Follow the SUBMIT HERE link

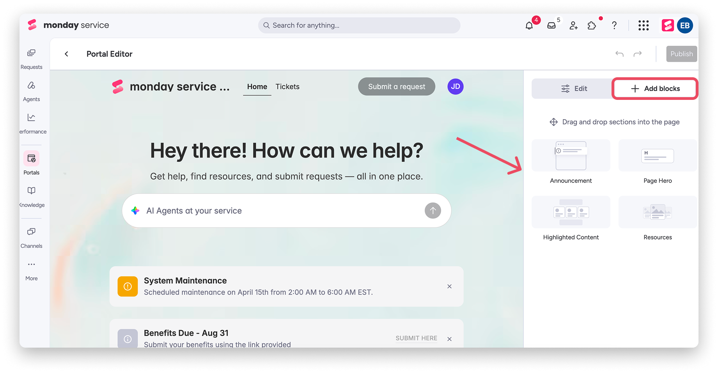[x=417, y=338]
